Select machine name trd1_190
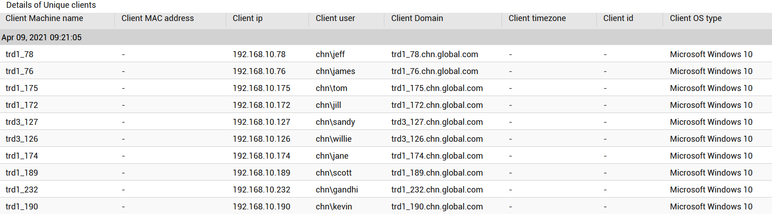The image size is (772, 214). pyautogui.click(x=22, y=207)
